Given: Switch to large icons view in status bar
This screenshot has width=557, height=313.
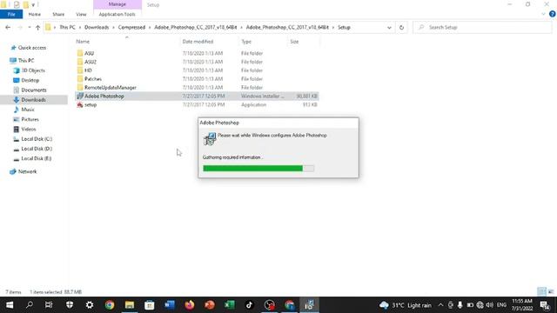Looking at the screenshot, I should [x=551, y=292].
